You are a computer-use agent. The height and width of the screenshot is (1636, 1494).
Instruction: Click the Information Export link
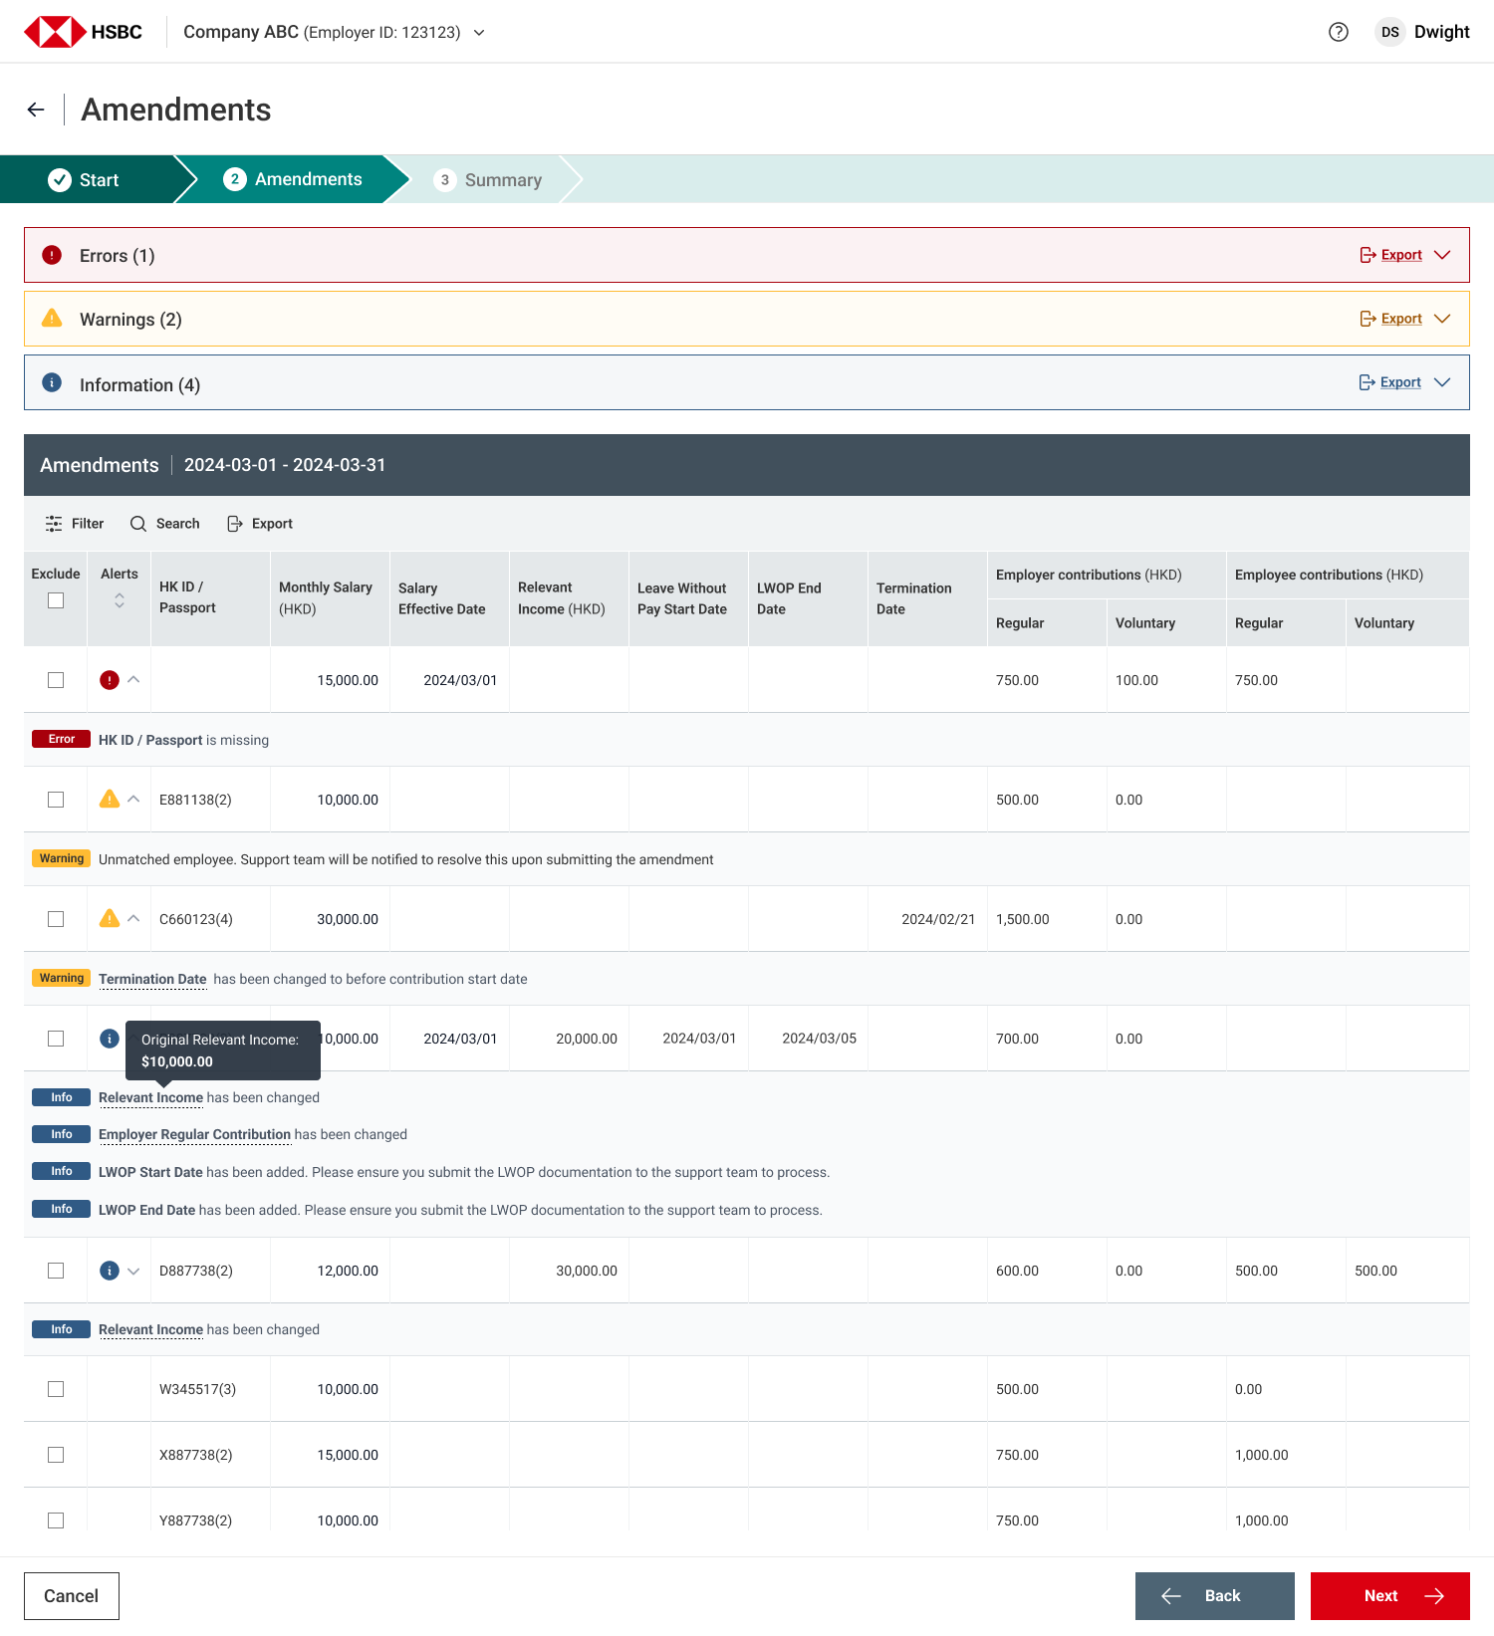1390,382
